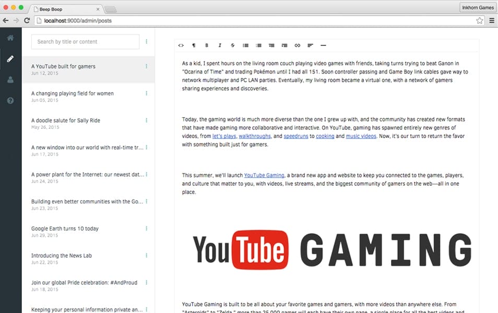The height and width of the screenshot is (313, 498).
Task: Expand options for 'Google Earth turns 10 today'
Action: (x=146, y=228)
